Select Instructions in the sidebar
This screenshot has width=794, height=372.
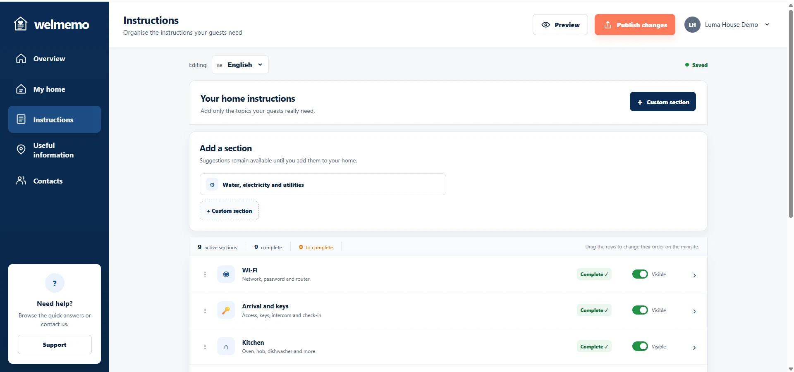[55, 119]
